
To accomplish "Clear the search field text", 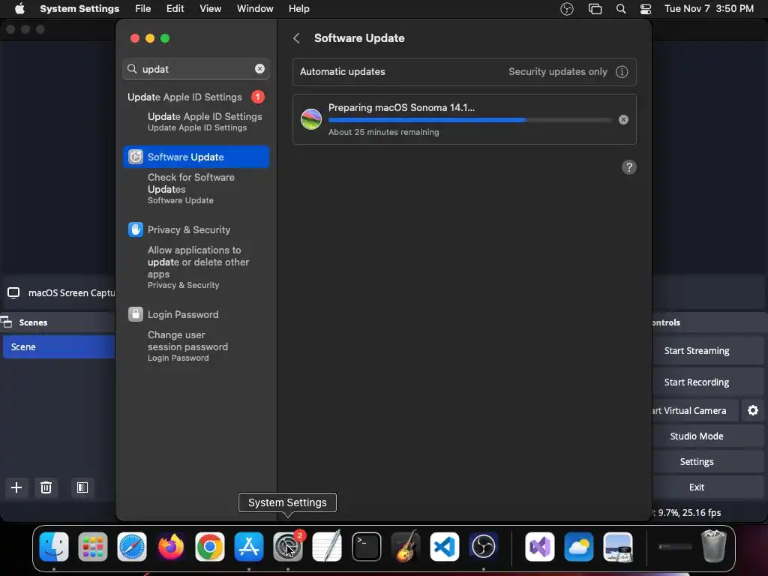I will tap(259, 69).
